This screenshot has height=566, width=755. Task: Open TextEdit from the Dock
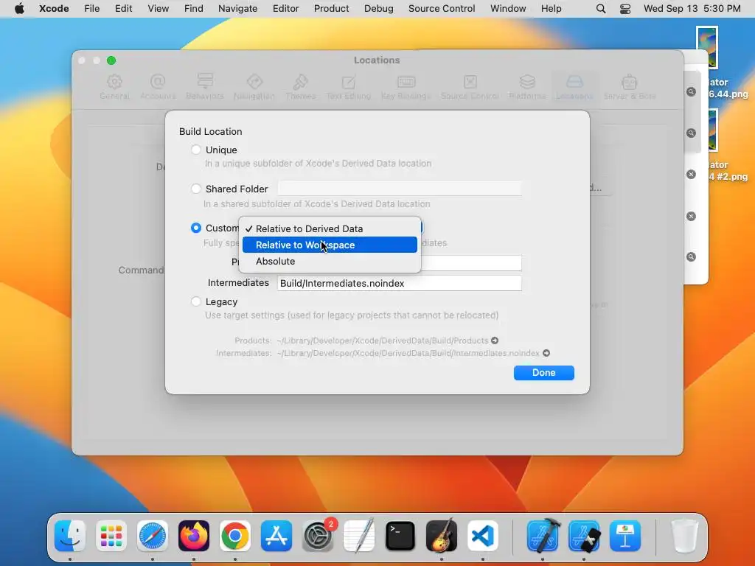(x=359, y=536)
